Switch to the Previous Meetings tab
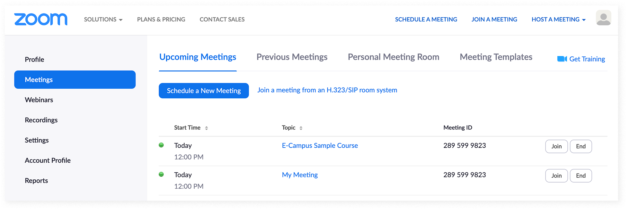Image resolution: width=629 pixels, height=212 pixels. 292,57
